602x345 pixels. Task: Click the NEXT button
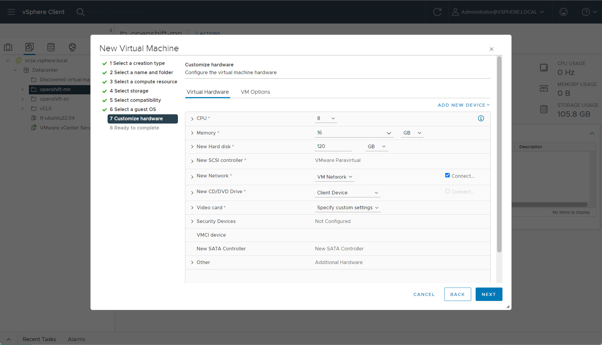[488, 294]
